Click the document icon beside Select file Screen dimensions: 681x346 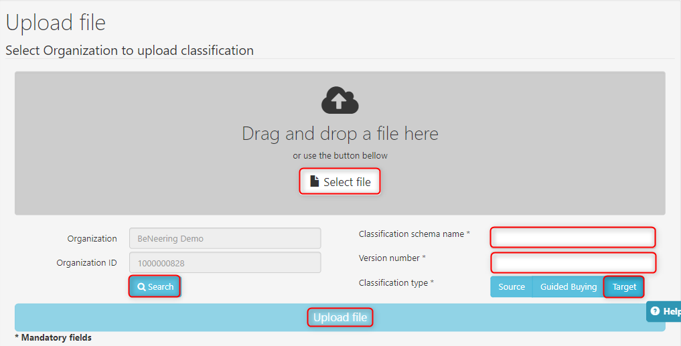coord(314,181)
